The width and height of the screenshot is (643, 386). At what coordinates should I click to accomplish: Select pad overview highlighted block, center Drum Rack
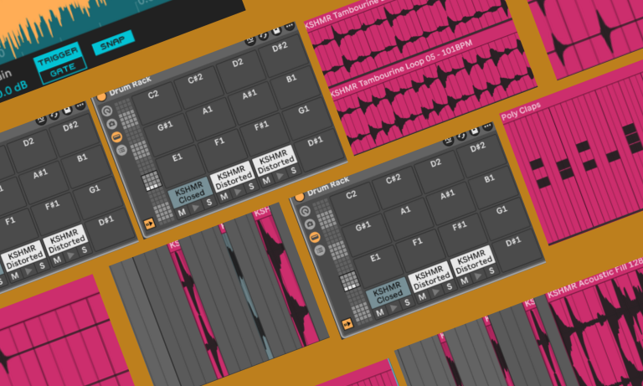pyautogui.click(x=151, y=182)
